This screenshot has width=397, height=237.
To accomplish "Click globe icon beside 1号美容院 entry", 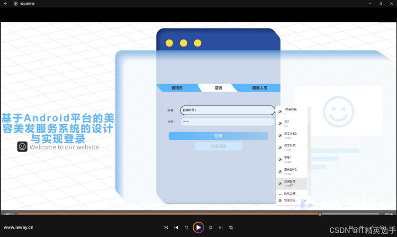I will pyautogui.click(x=280, y=112).
